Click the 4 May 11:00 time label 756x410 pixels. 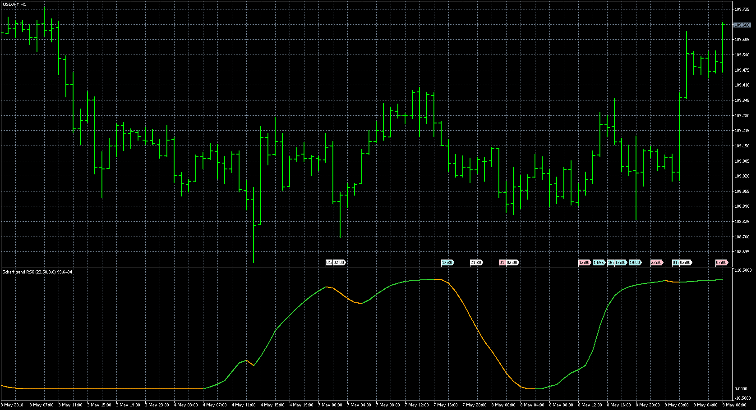[244, 405]
